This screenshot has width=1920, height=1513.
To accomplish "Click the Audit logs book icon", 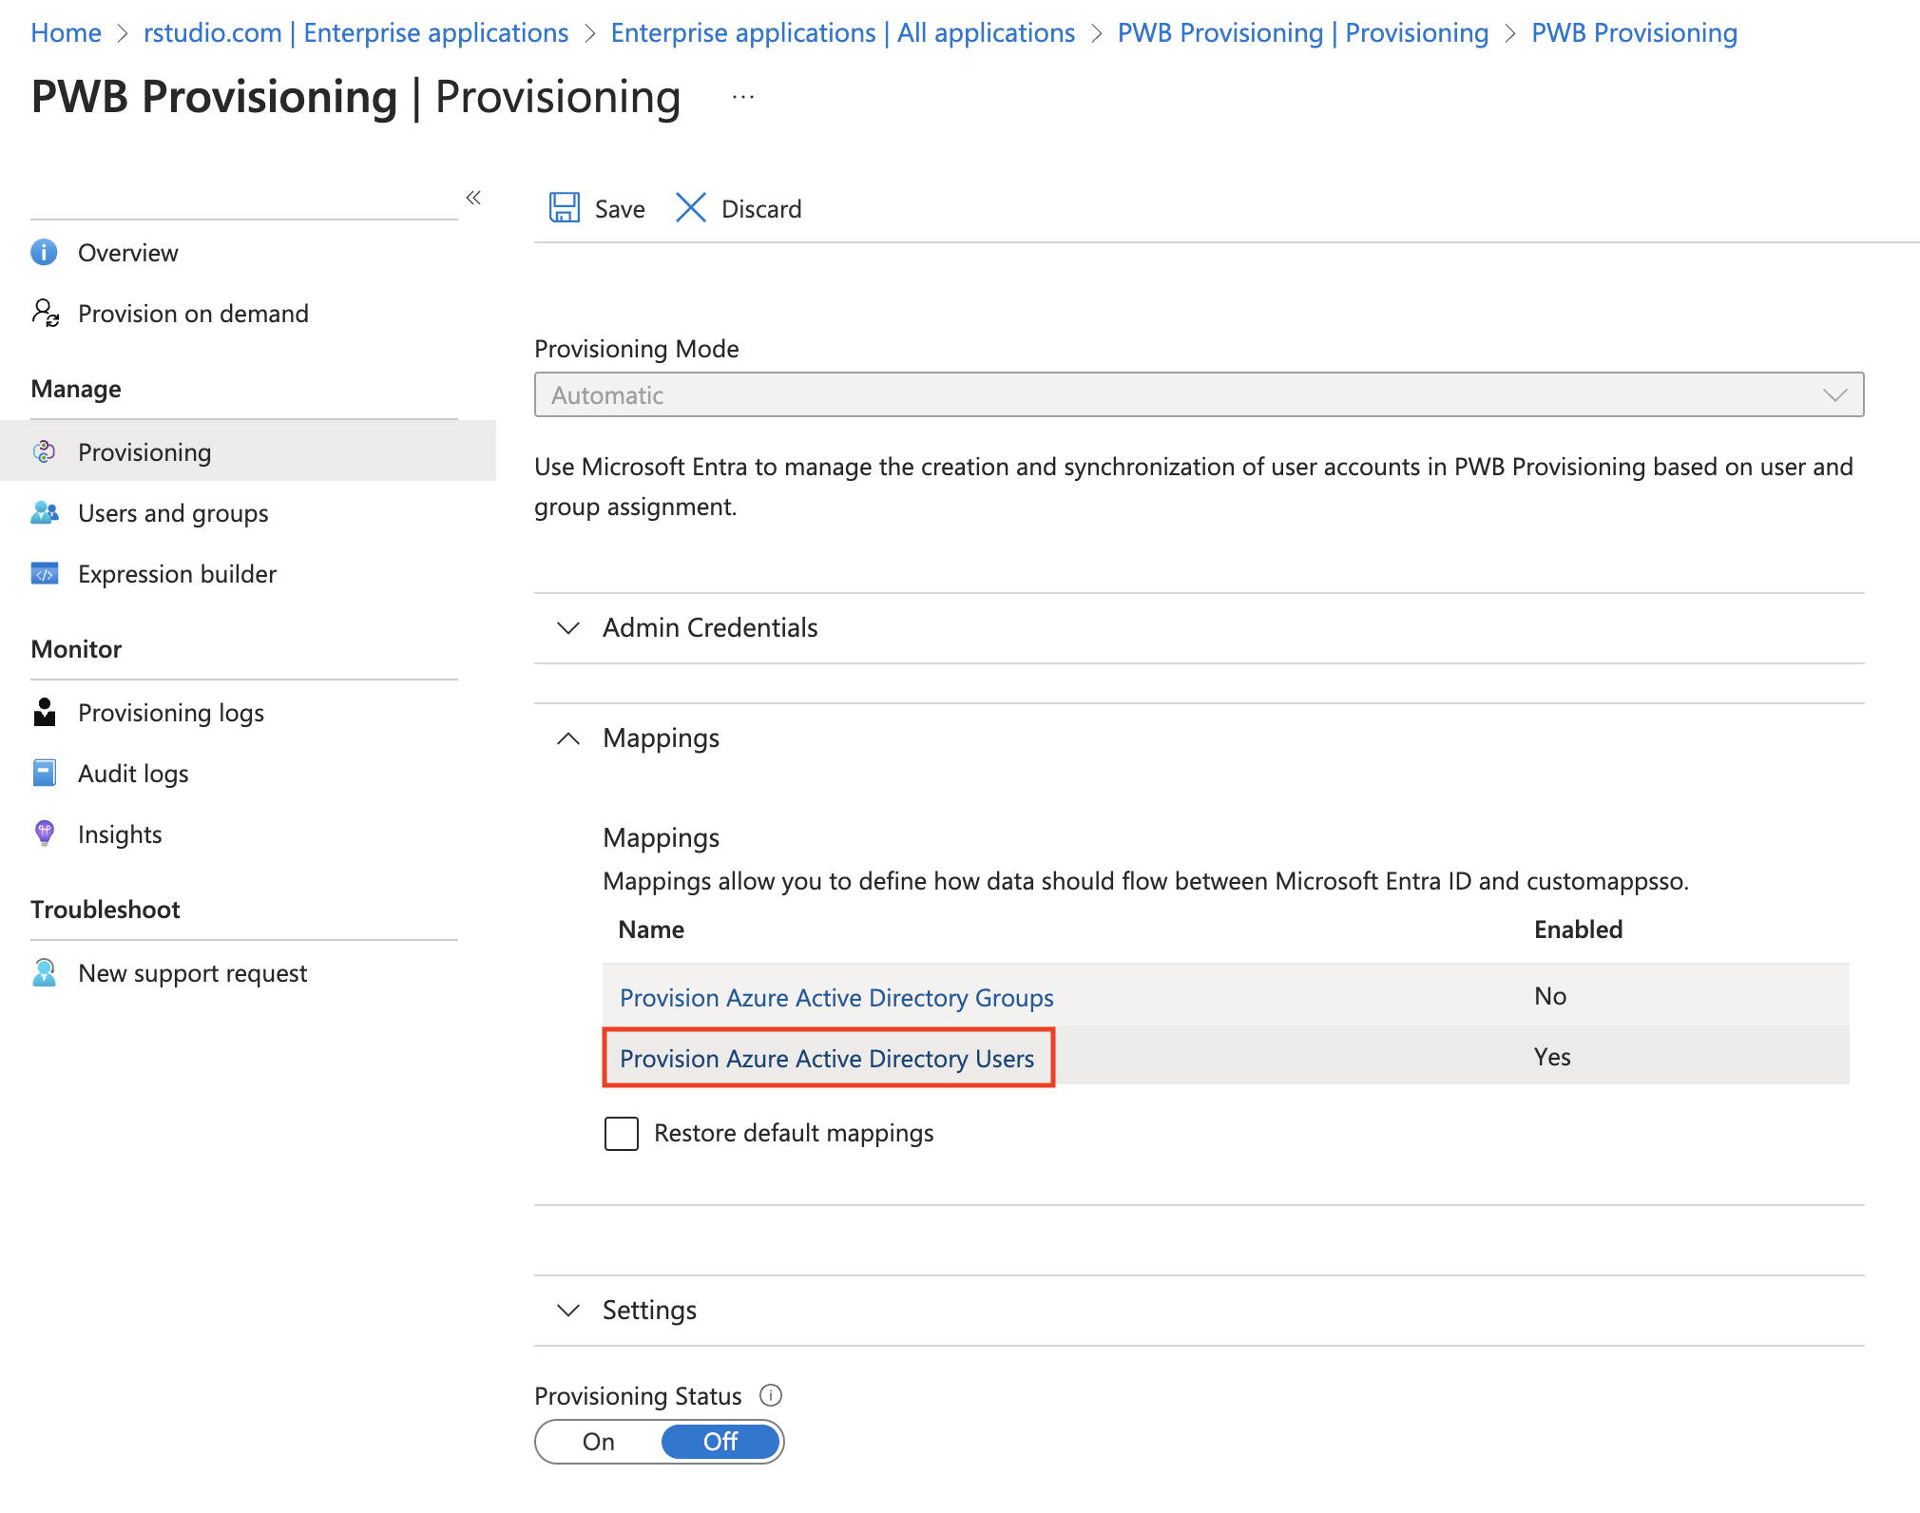I will [45, 774].
